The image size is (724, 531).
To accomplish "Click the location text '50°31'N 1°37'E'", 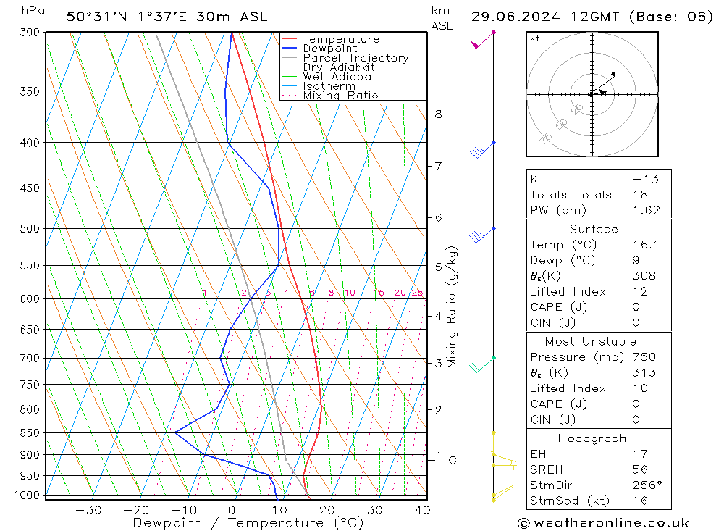I will point(127,17).
